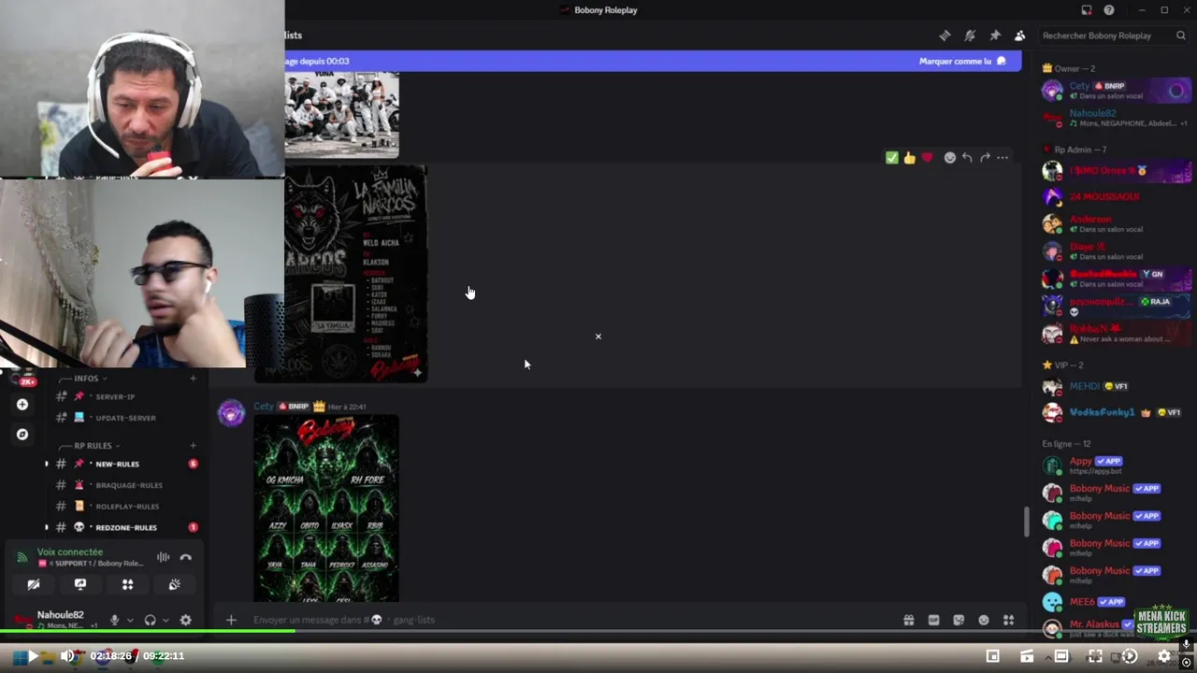Open discover servers compass icon
Screen dimensions: 1197x673
tap(22, 435)
